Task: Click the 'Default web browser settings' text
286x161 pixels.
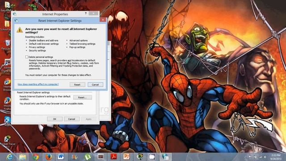Action: [44, 44]
